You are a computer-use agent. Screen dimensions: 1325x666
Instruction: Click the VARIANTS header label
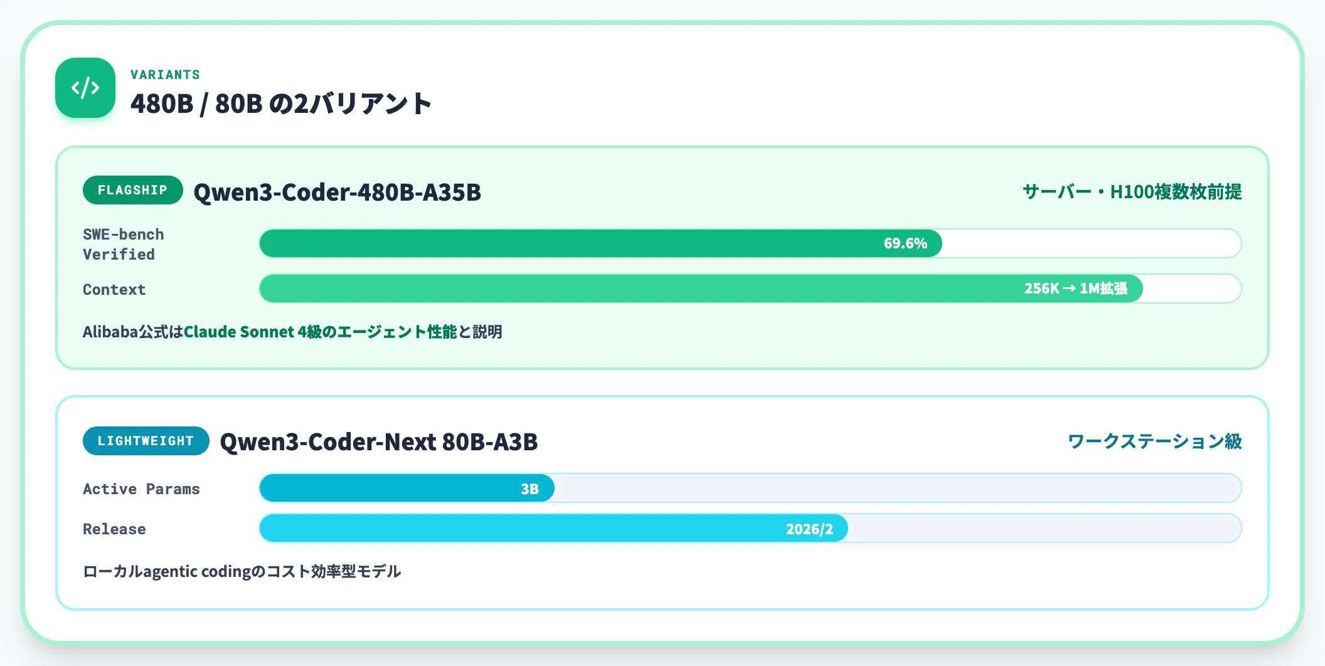165,75
